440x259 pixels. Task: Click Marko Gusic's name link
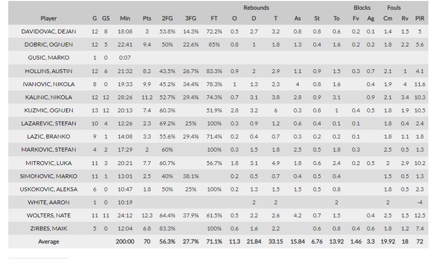pos(48,58)
